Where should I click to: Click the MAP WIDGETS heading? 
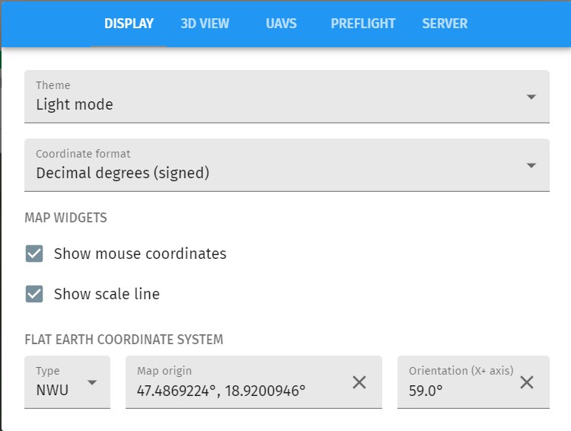(x=66, y=218)
